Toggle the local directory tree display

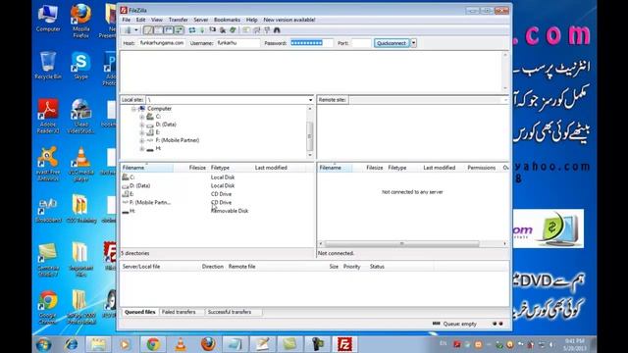159,30
